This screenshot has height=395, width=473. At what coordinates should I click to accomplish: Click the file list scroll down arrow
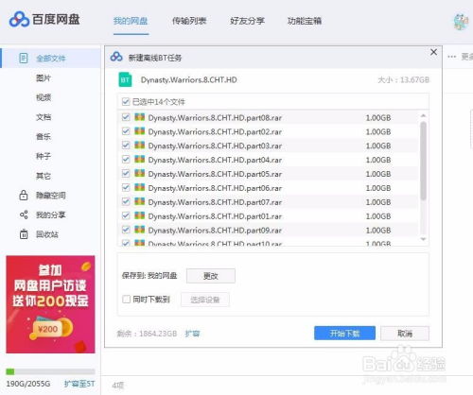(424, 239)
